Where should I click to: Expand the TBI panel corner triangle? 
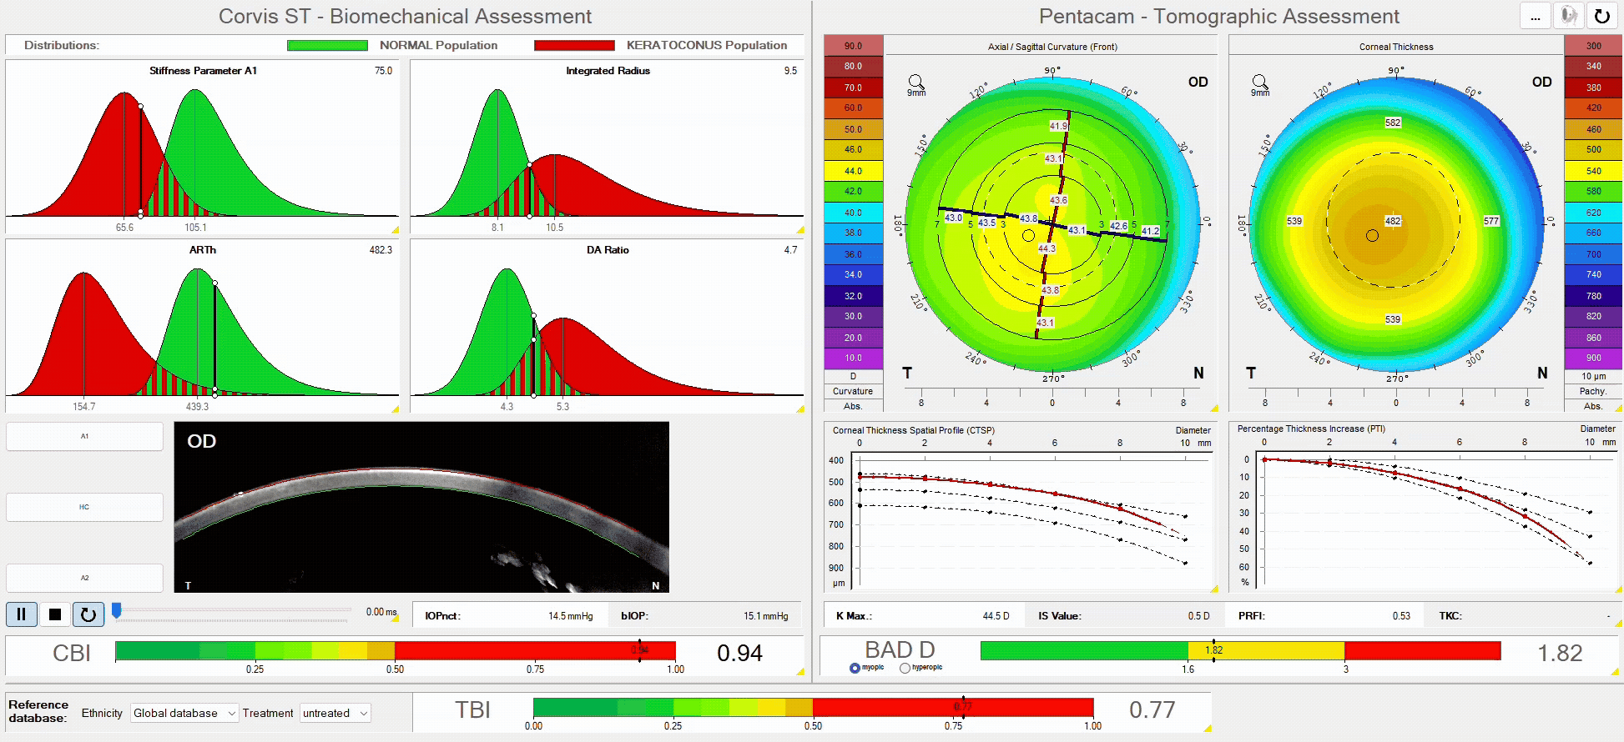pos(1207,728)
